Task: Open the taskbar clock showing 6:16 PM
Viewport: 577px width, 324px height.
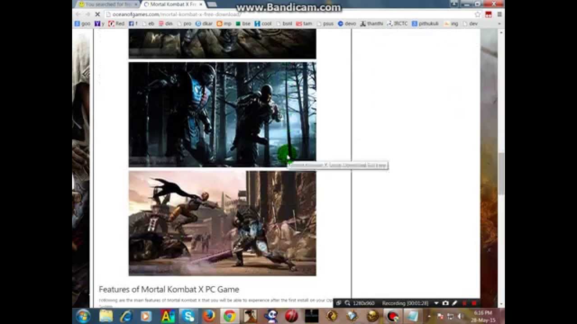Action: [484, 316]
